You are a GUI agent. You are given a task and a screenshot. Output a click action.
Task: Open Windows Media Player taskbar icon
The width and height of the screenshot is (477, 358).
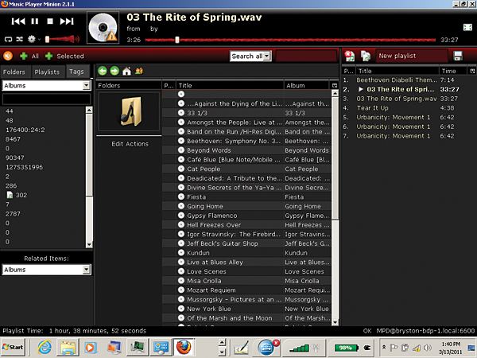tap(91, 348)
